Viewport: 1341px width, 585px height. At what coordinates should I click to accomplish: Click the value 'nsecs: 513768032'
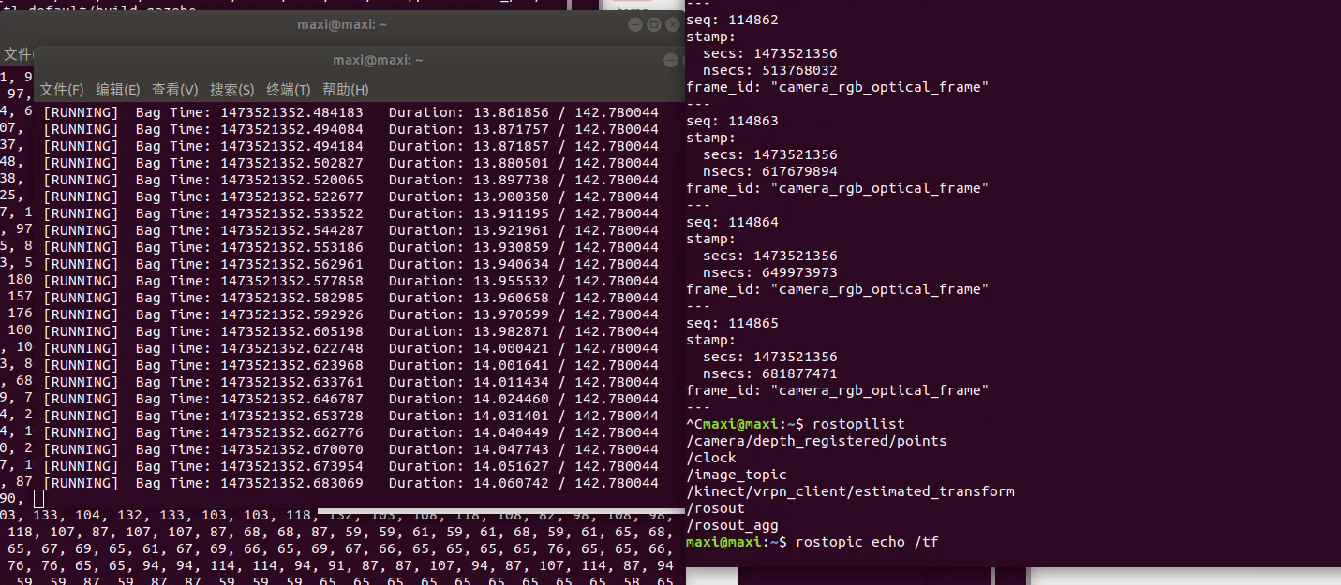pos(770,70)
